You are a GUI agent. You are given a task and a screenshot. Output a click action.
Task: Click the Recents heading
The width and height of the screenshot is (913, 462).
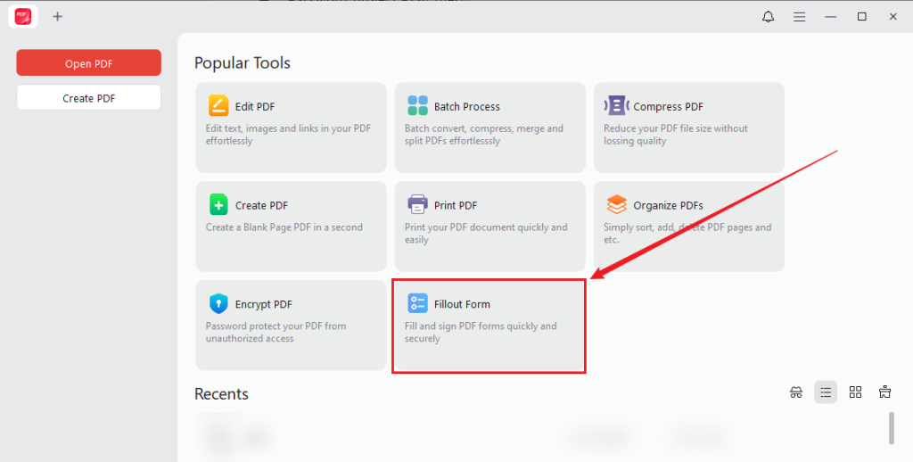tap(221, 394)
